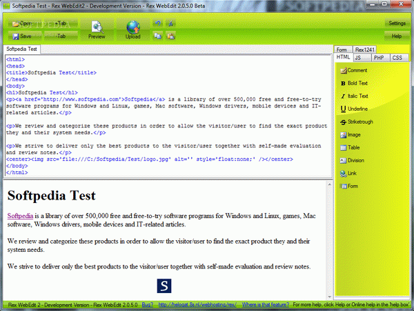Click the <body> tag line in the code

15,86
